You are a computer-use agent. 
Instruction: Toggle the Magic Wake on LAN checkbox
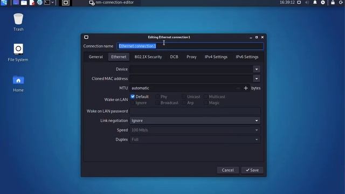click(206, 103)
